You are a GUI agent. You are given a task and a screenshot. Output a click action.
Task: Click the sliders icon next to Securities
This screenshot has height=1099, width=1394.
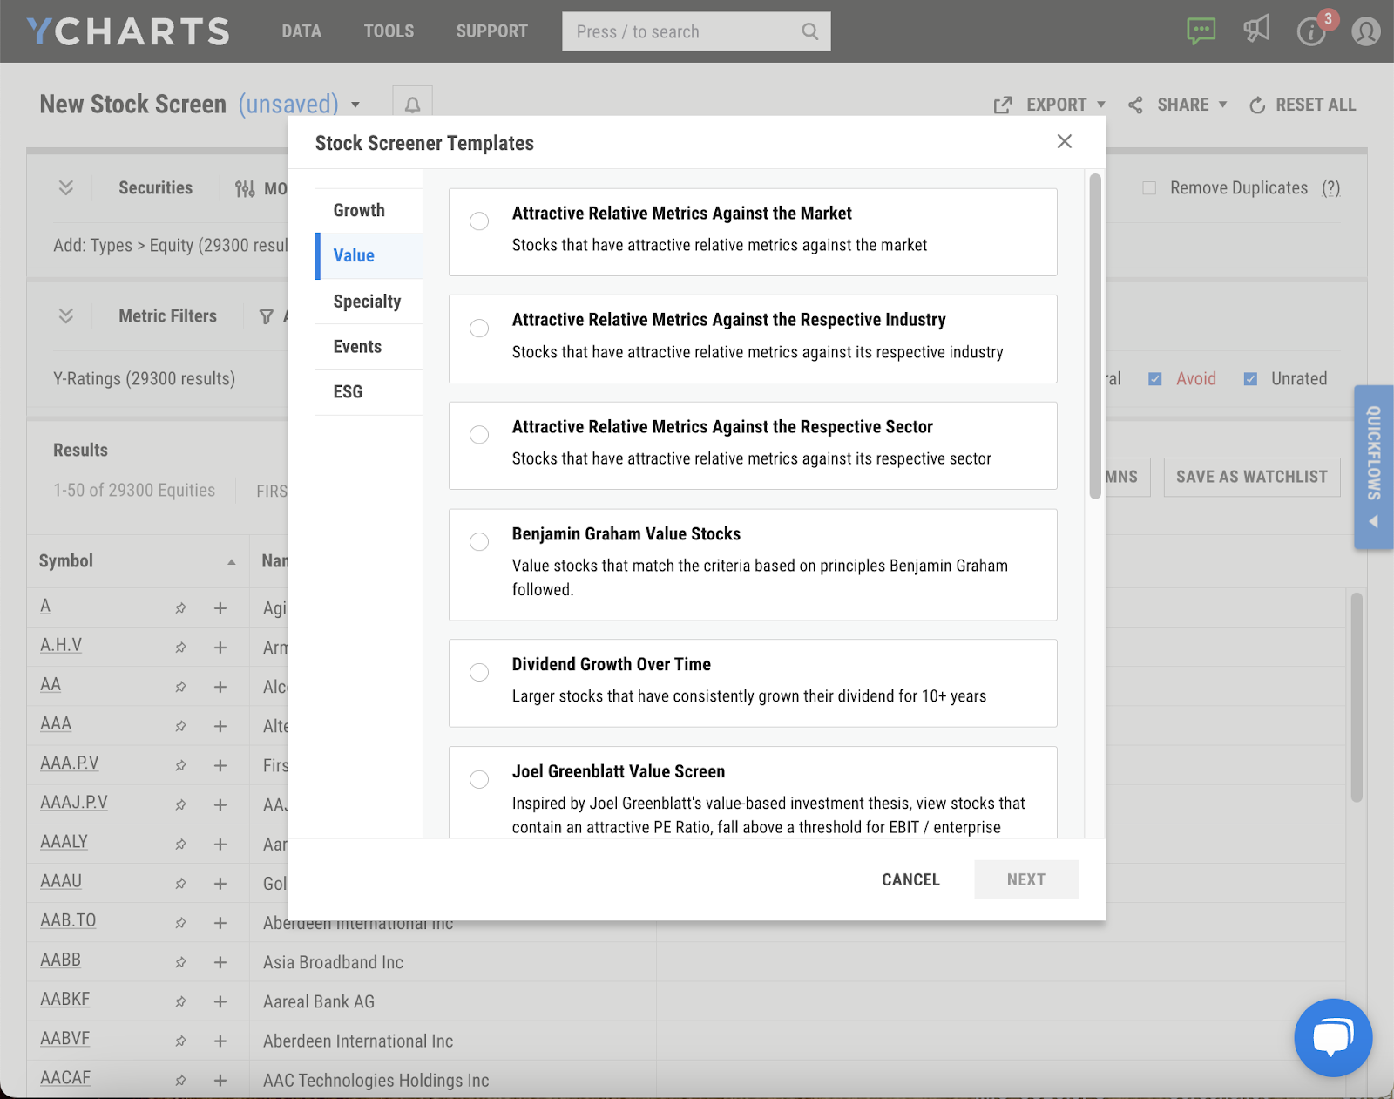[245, 188]
